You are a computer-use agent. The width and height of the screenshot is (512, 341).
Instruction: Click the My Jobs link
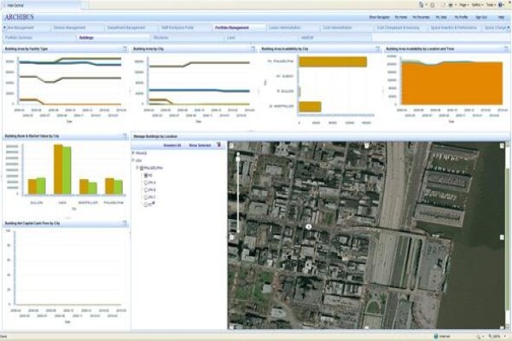pos(441,17)
